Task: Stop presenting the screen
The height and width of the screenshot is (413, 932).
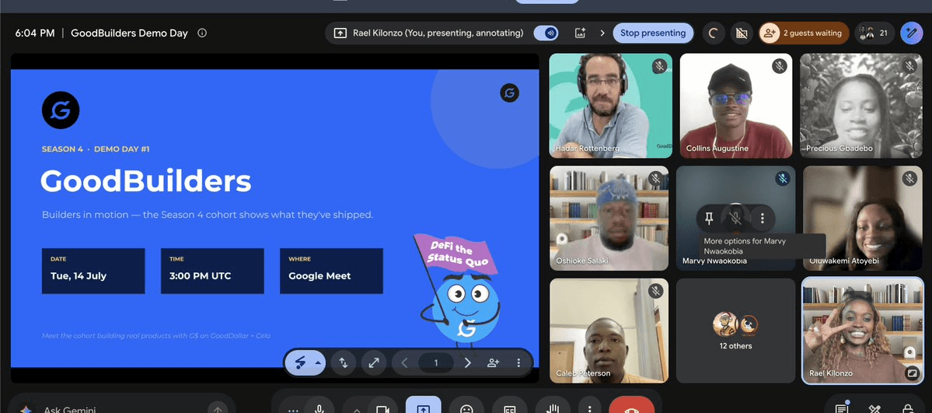Action: (653, 33)
